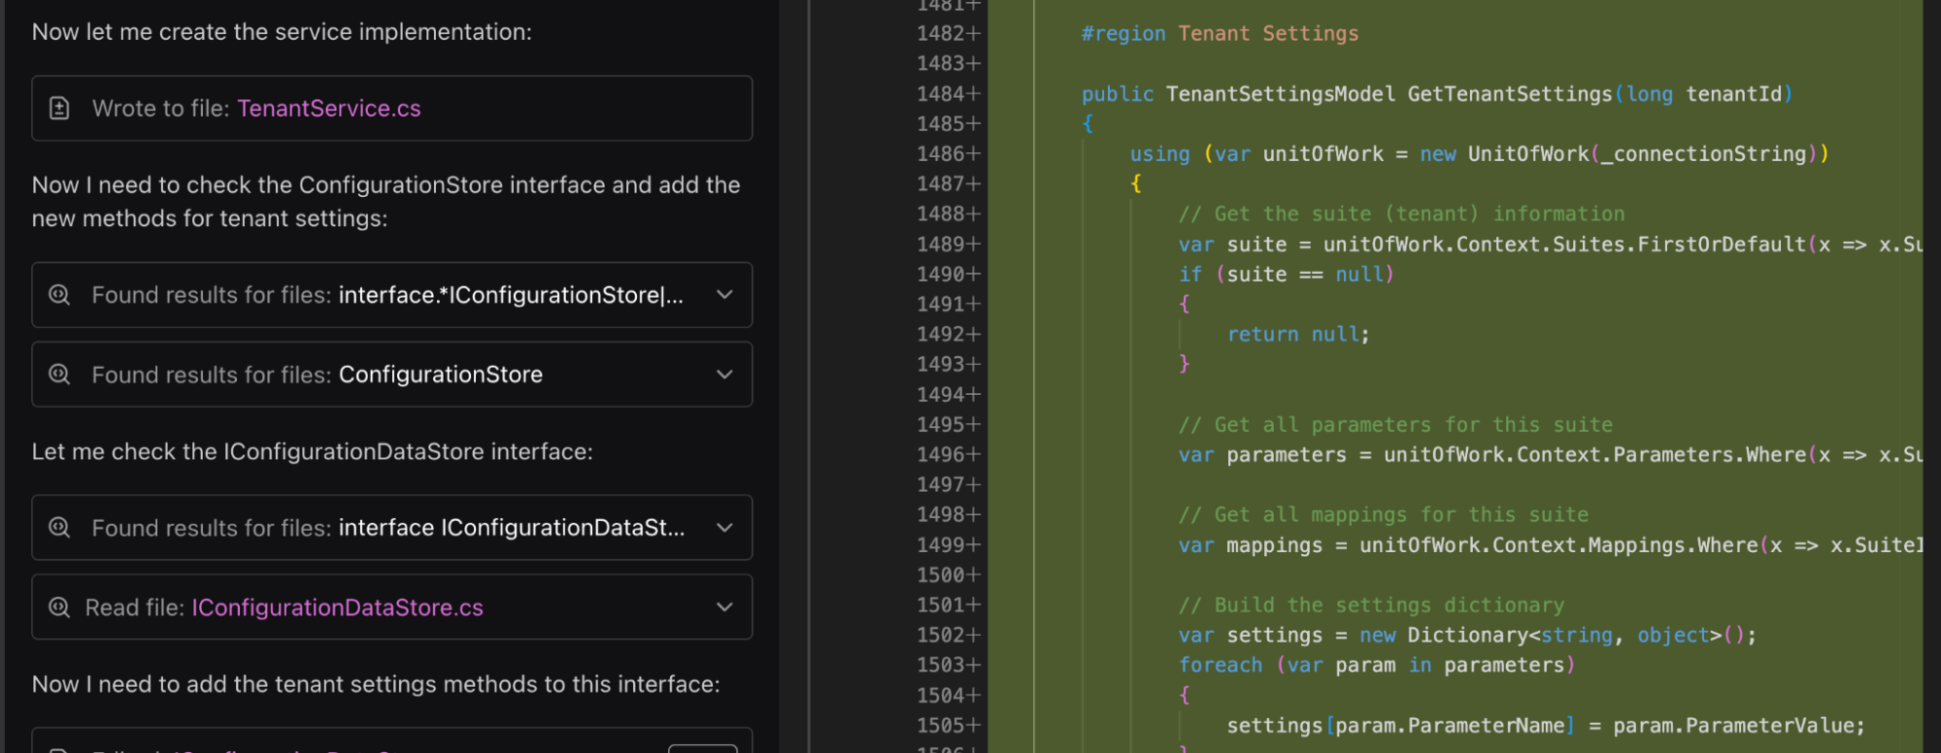Click the 'using (var unitOfWork' code line
Screen dimensions: 1941x753
tap(1479, 154)
